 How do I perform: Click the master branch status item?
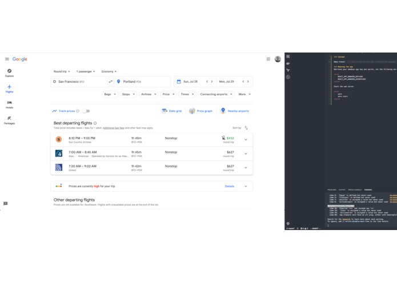291,228
